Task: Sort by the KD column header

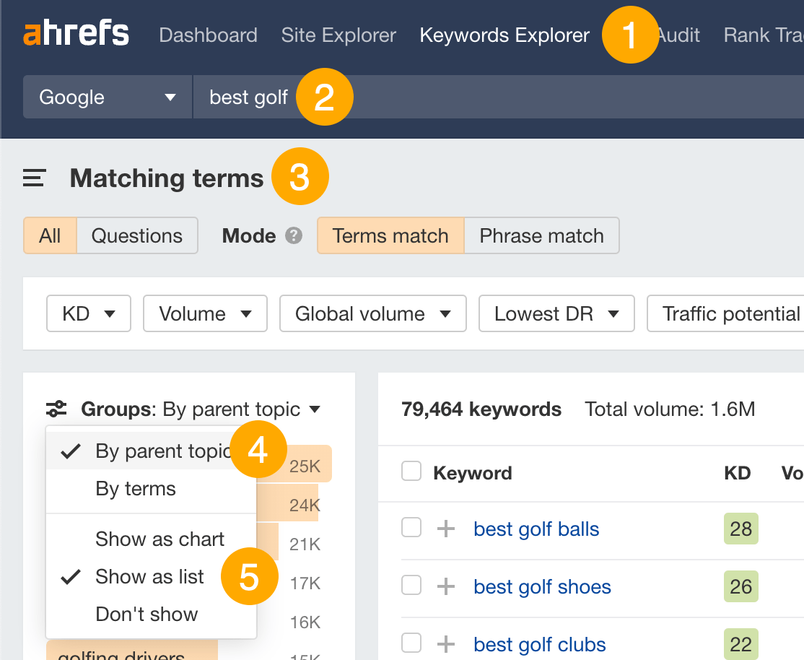Action: [x=738, y=473]
